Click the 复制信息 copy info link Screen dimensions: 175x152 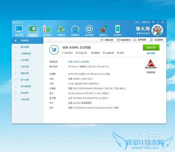(151, 53)
